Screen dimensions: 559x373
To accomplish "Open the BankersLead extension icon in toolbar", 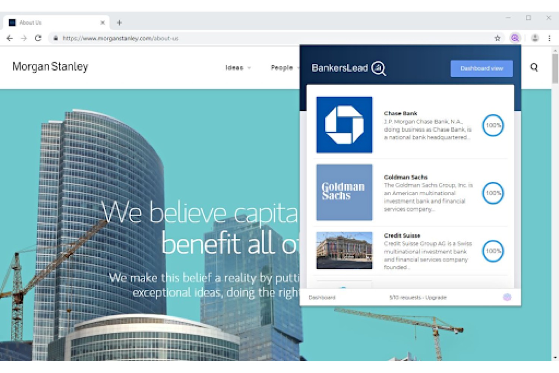I will pyautogui.click(x=515, y=38).
